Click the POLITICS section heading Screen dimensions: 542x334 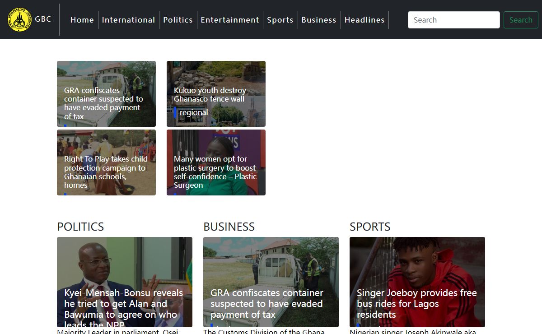click(x=80, y=227)
